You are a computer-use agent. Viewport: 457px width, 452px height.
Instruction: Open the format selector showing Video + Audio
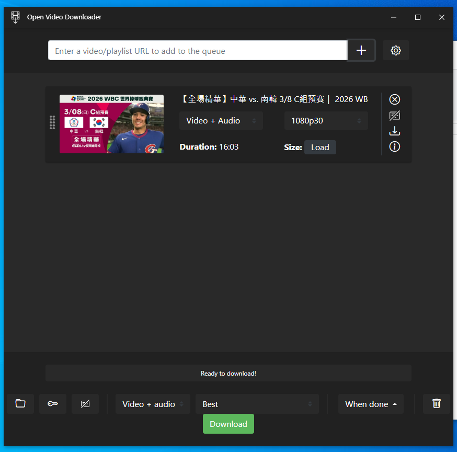tap(221, 120)
